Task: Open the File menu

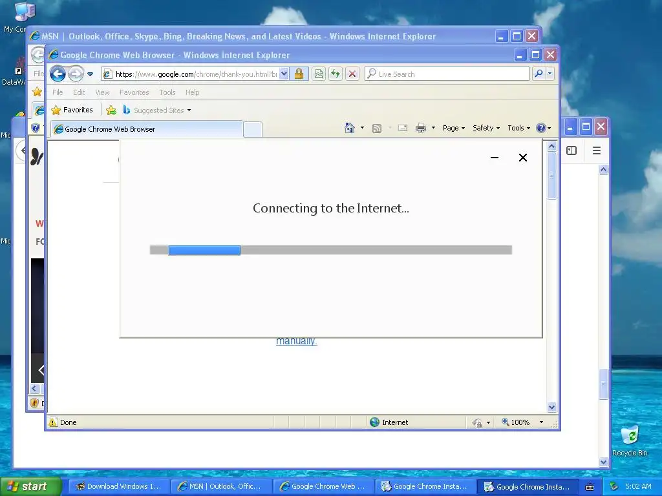Action: click(x=58, y=92)
